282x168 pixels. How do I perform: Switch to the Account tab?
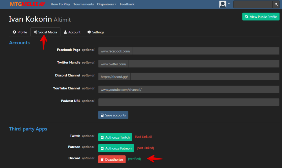(72, 32)
